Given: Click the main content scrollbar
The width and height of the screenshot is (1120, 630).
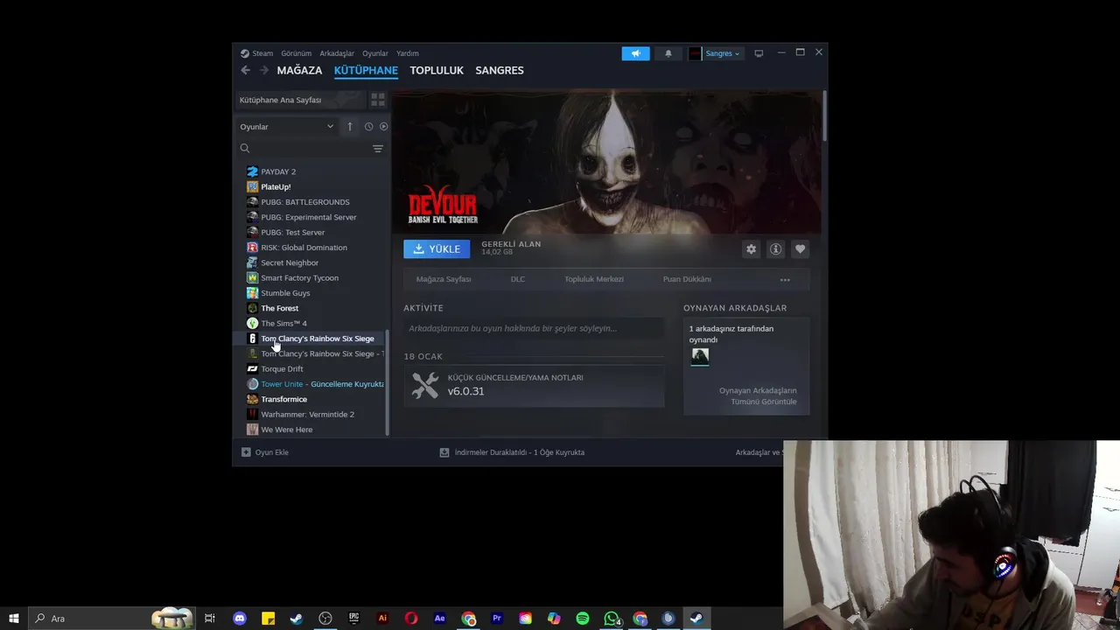Looking at the screenshot, I should 824,116.
